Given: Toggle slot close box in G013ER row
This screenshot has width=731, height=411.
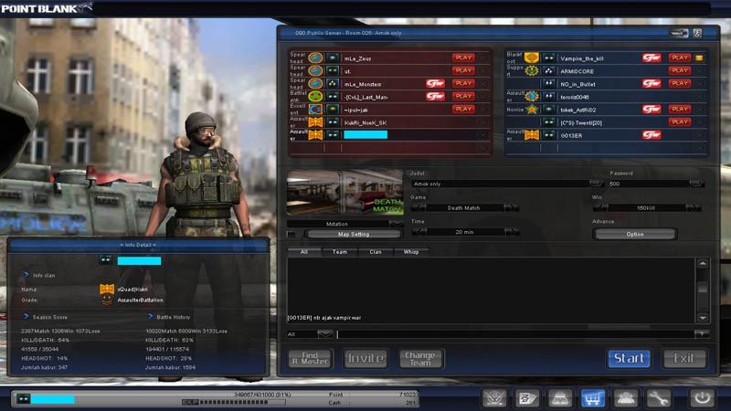Looking at the screenshot, I should 699,135.
